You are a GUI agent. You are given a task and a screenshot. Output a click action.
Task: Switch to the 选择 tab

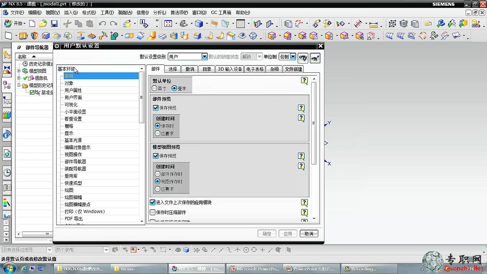click(173, 69)
